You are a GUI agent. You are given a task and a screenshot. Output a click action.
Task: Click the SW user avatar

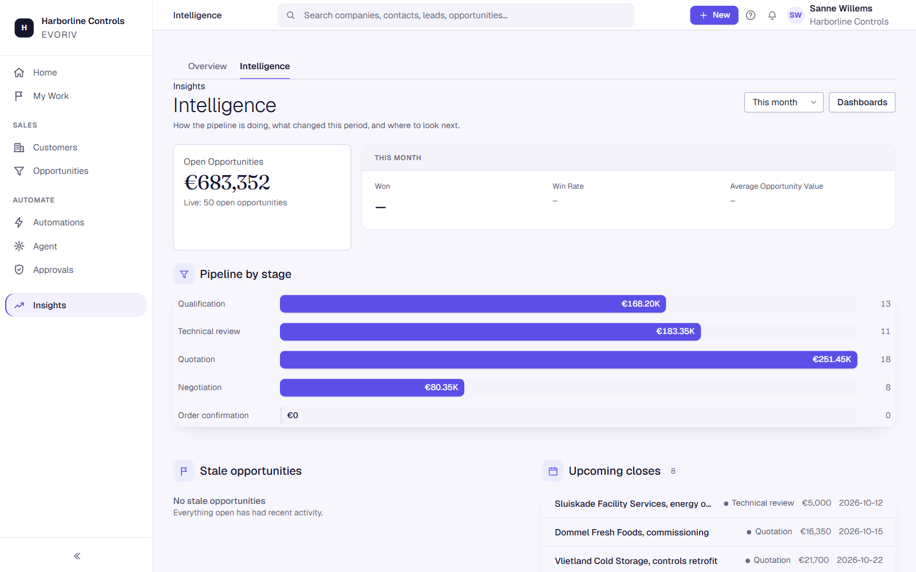click(796, 15)
